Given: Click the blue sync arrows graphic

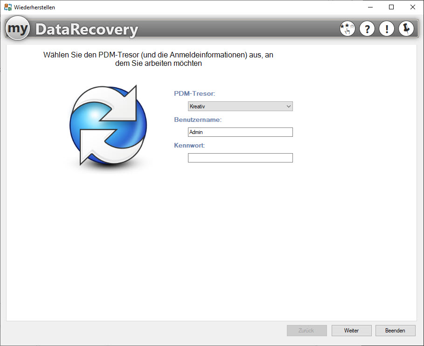Looking at the screenshot, I should click(x=108, y=125).
